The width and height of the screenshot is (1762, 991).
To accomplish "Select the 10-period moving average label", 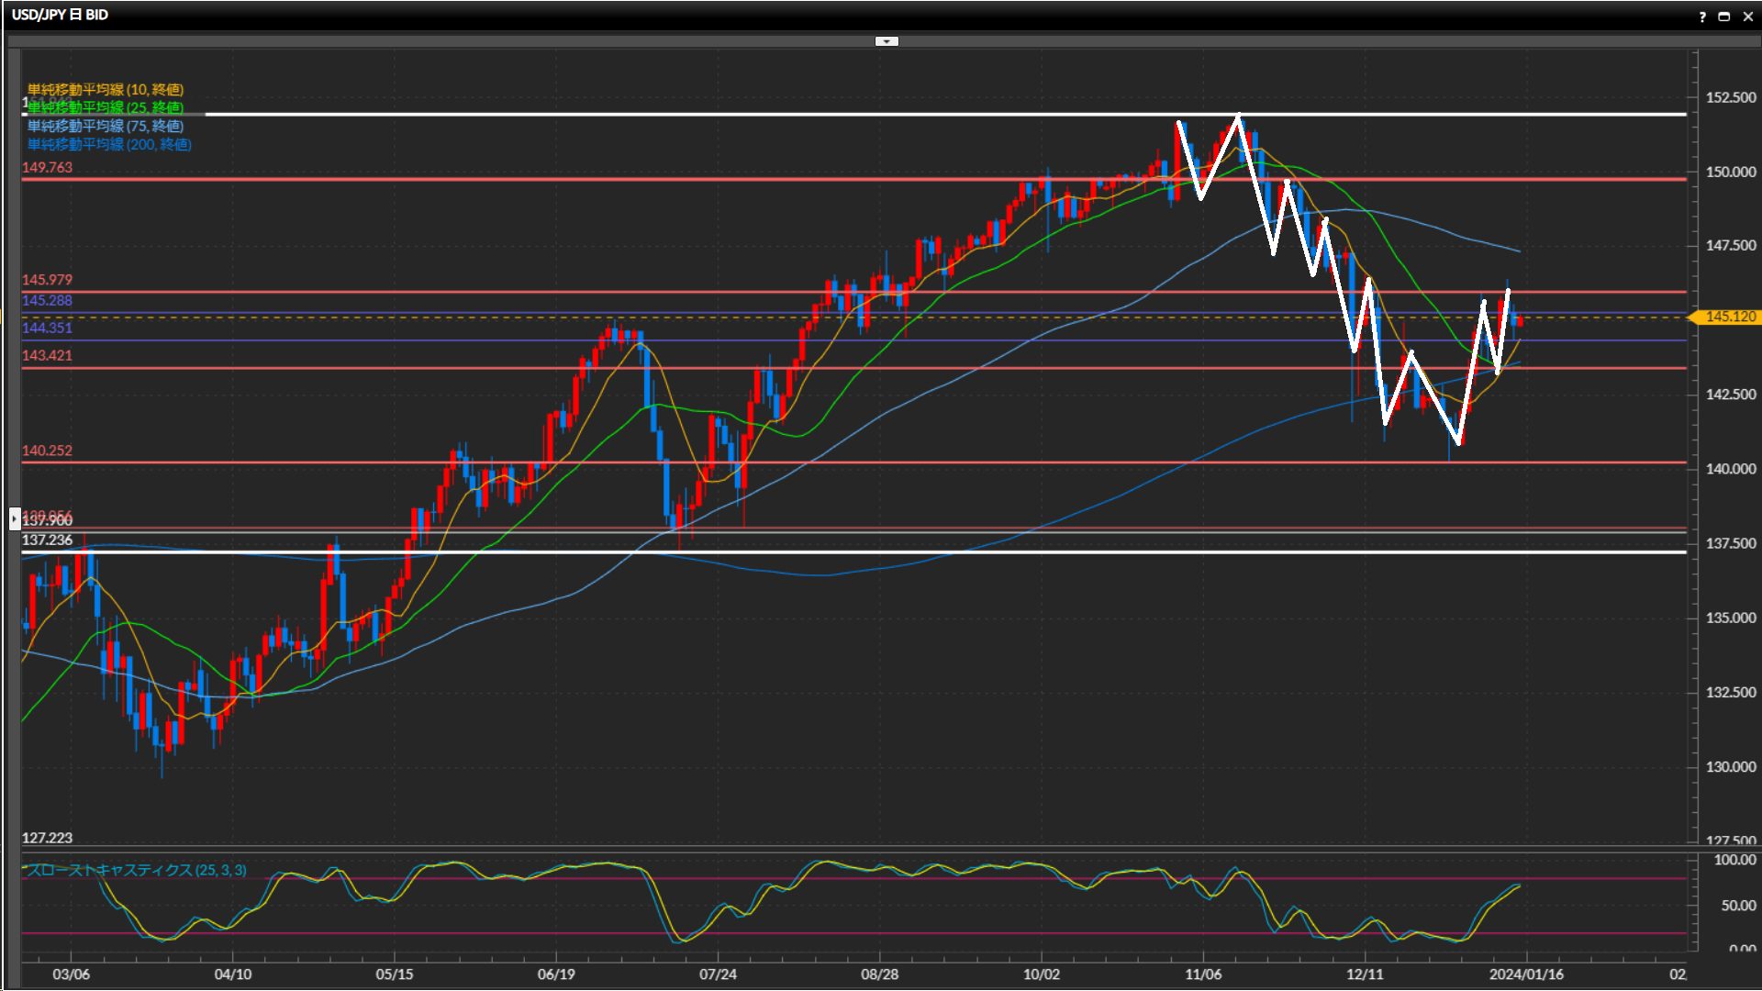I will 106,89.
